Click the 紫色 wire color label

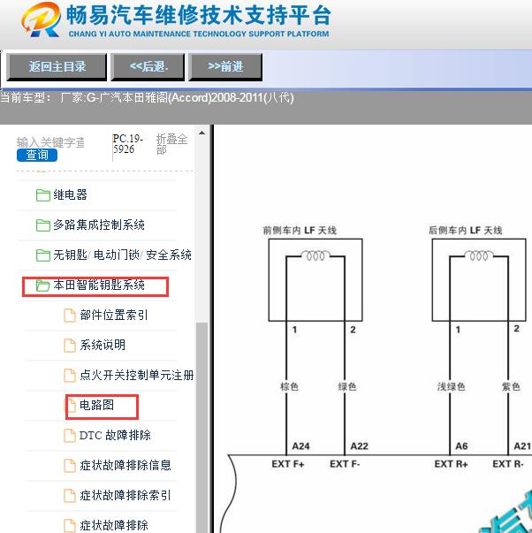[x=511, y=386]
